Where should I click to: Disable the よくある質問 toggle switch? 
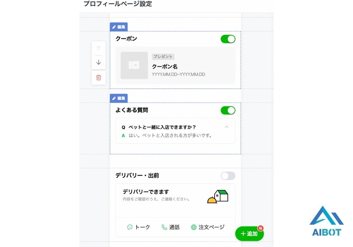pyautogui.click(x=228, y=110)
